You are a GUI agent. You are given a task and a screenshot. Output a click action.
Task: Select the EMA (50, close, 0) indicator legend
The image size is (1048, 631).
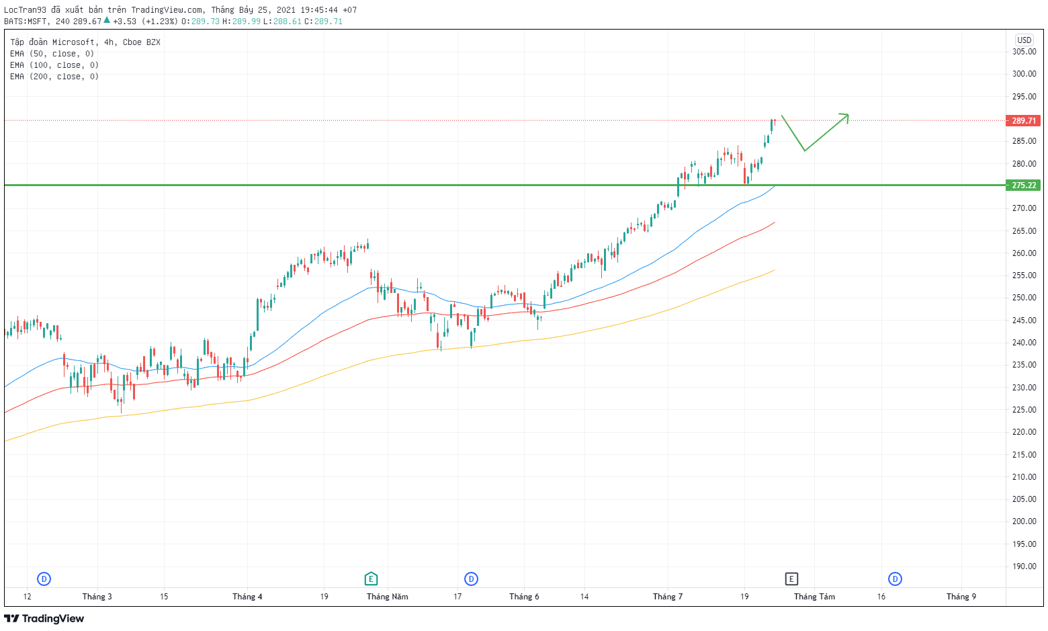(x=52, y=54)
